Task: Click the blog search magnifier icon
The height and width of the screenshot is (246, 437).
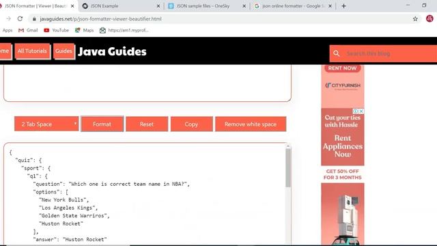Action: pos(337,53)
